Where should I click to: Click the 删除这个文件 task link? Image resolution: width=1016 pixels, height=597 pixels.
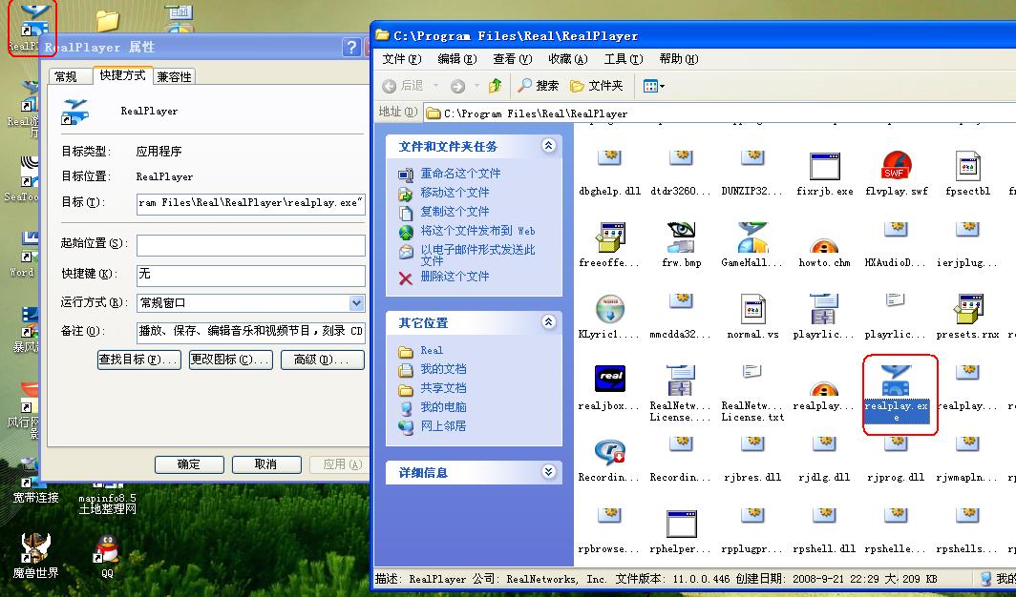pyautogui.click(x=455, y=277)
